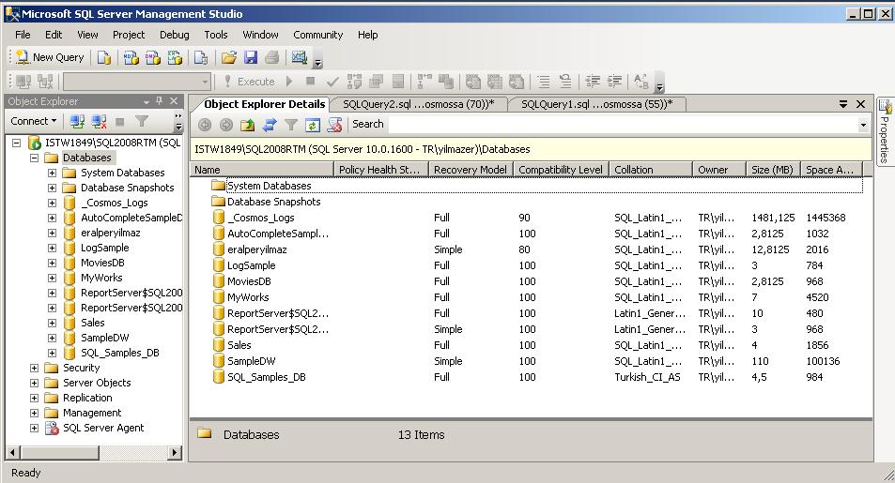Click the Open File folder icon
895x483 pixels.
point(229,57)
